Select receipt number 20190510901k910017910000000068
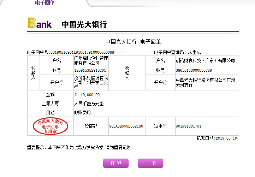 (82, 52)
